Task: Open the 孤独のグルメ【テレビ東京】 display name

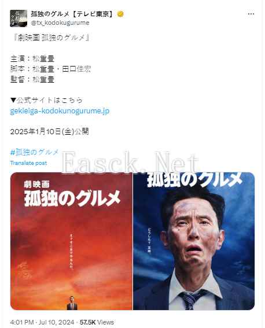Action: coord(72,14)
